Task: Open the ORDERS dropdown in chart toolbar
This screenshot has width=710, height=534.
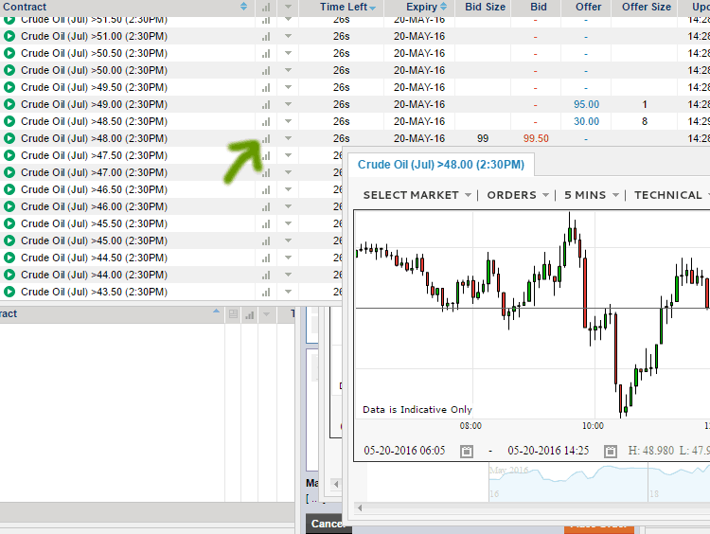Action: point(518,195)
